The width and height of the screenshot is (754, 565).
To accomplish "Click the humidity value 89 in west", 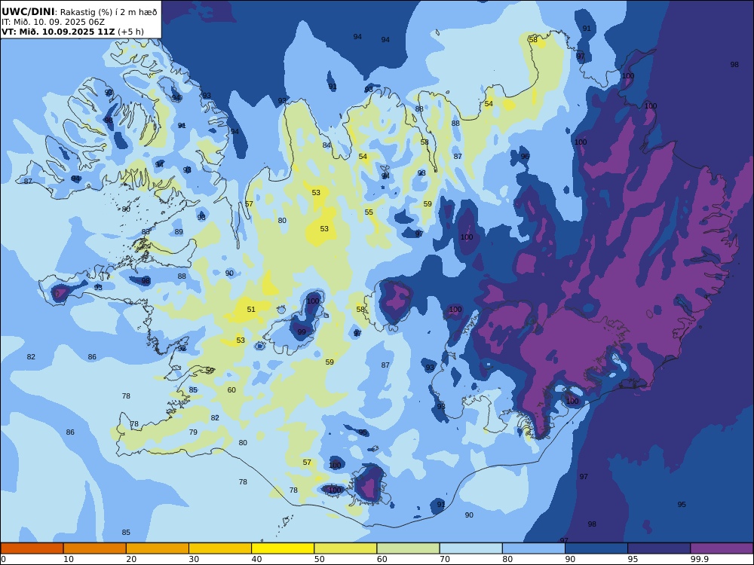I will point(179,231).
